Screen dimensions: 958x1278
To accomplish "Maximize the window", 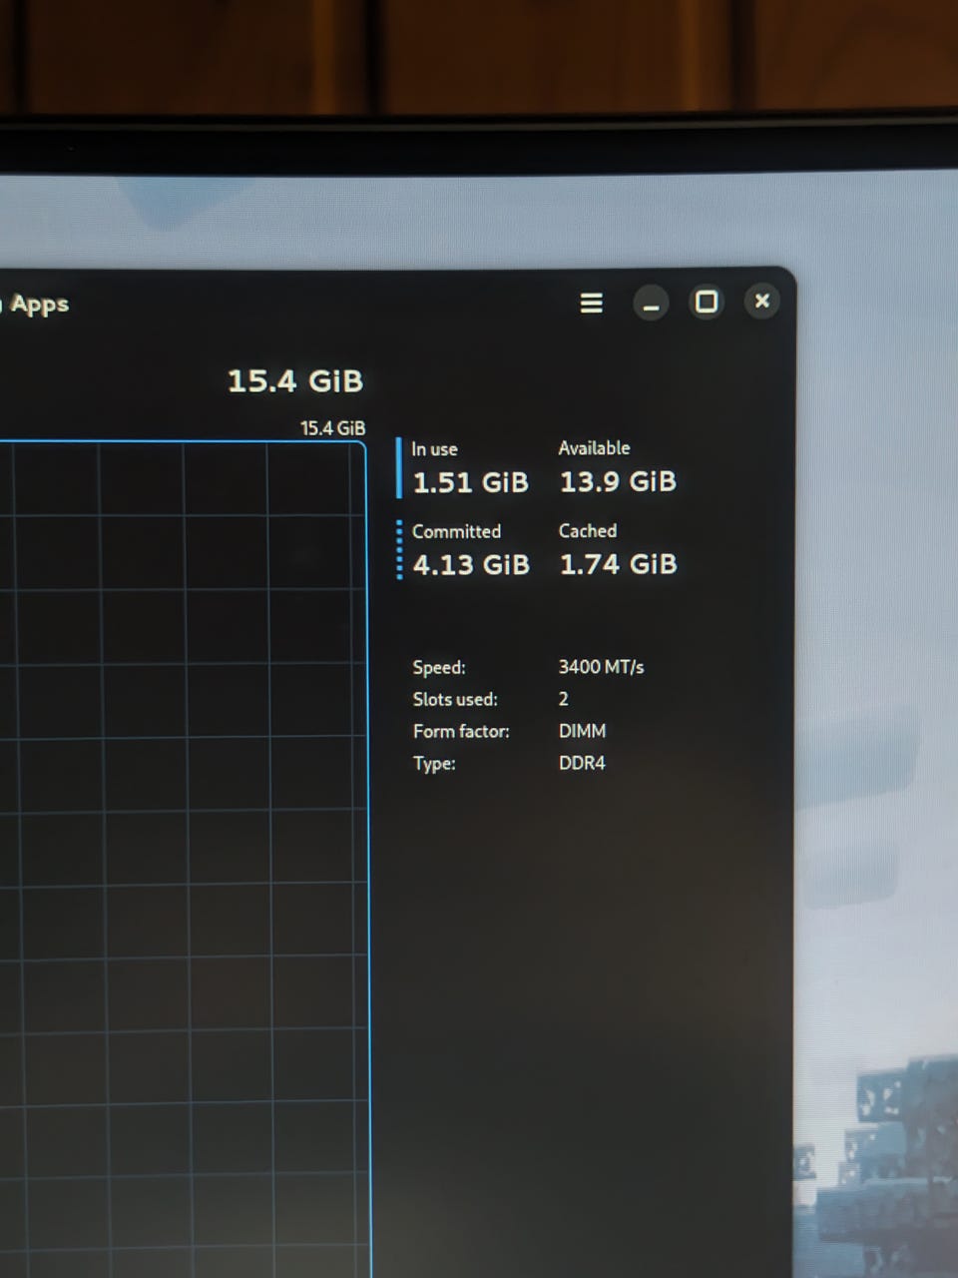I will (707, 302).
